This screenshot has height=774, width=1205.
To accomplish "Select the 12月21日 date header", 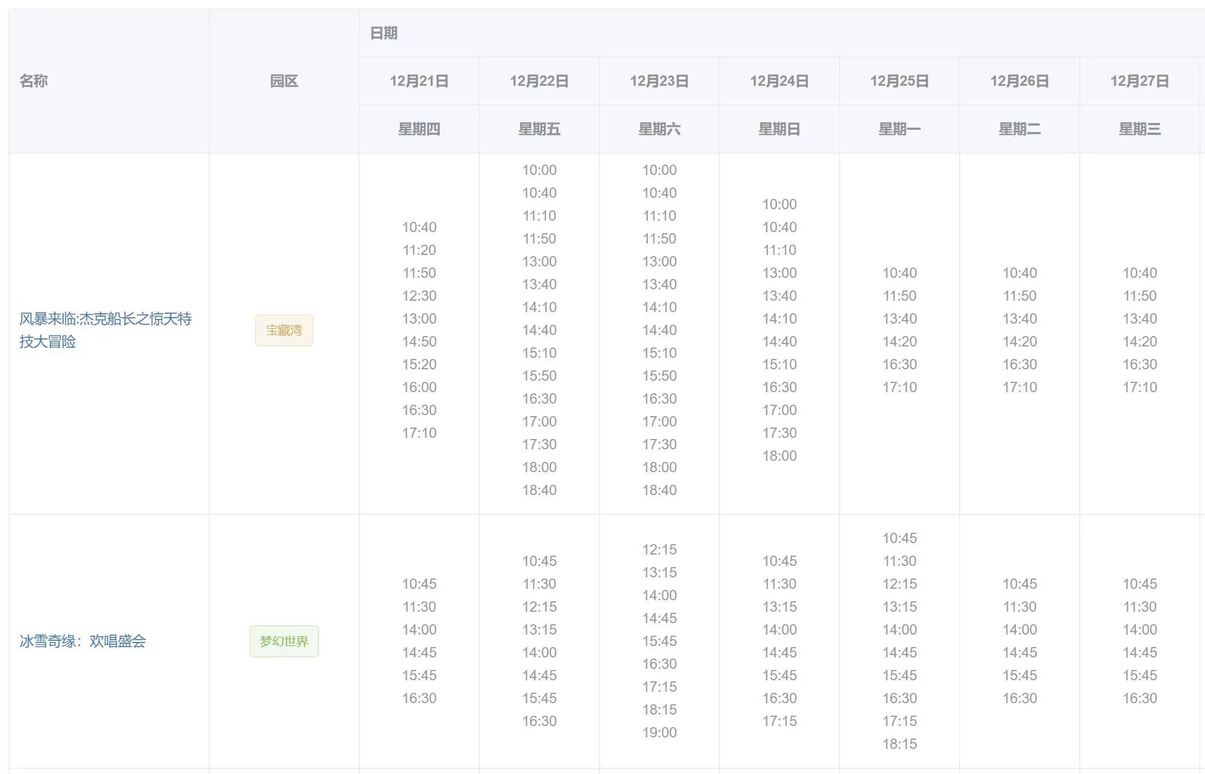I will click(419, 81).
